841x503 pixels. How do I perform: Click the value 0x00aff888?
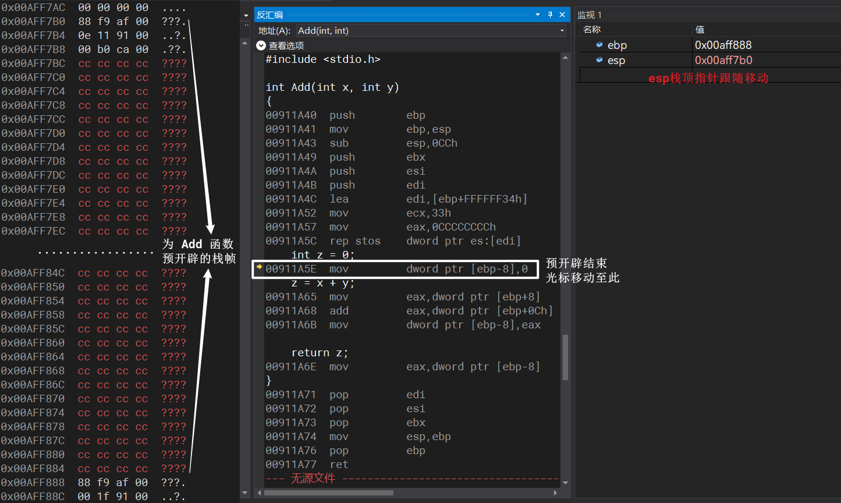tap(723, 45)
